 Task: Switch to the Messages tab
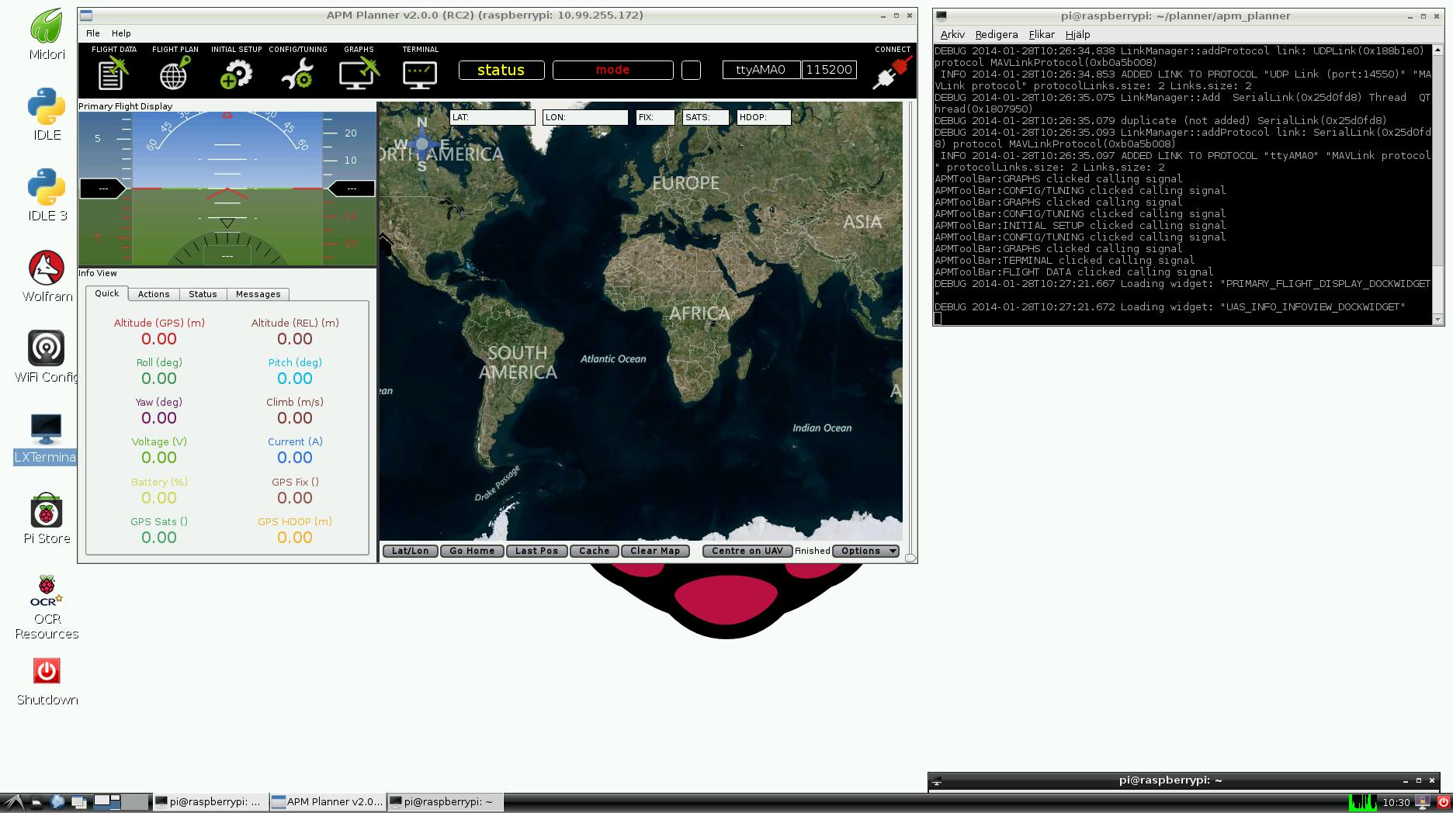(258, 294)
